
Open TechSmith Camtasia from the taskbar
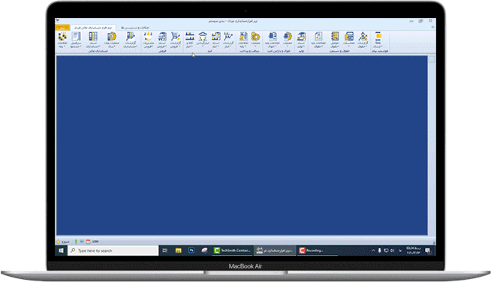(x=232, y=250)
